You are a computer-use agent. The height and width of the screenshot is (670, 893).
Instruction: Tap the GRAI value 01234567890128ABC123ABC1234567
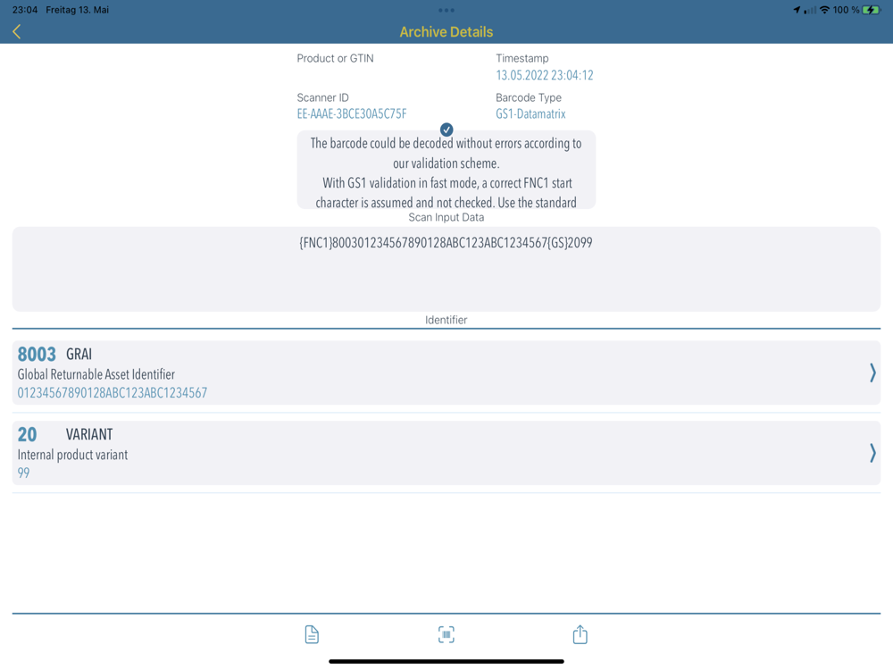[113, 393]
